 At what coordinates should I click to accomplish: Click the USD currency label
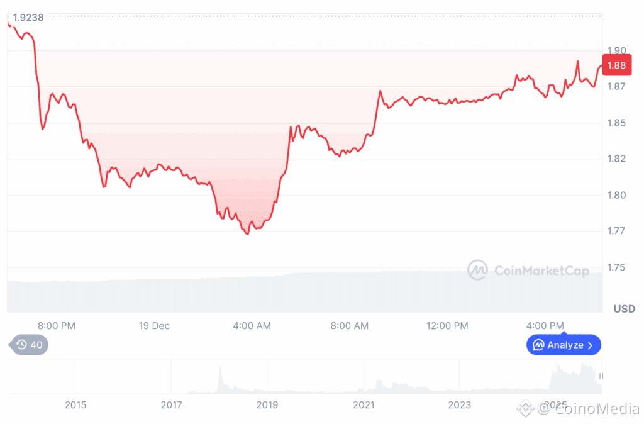point(624,308)
